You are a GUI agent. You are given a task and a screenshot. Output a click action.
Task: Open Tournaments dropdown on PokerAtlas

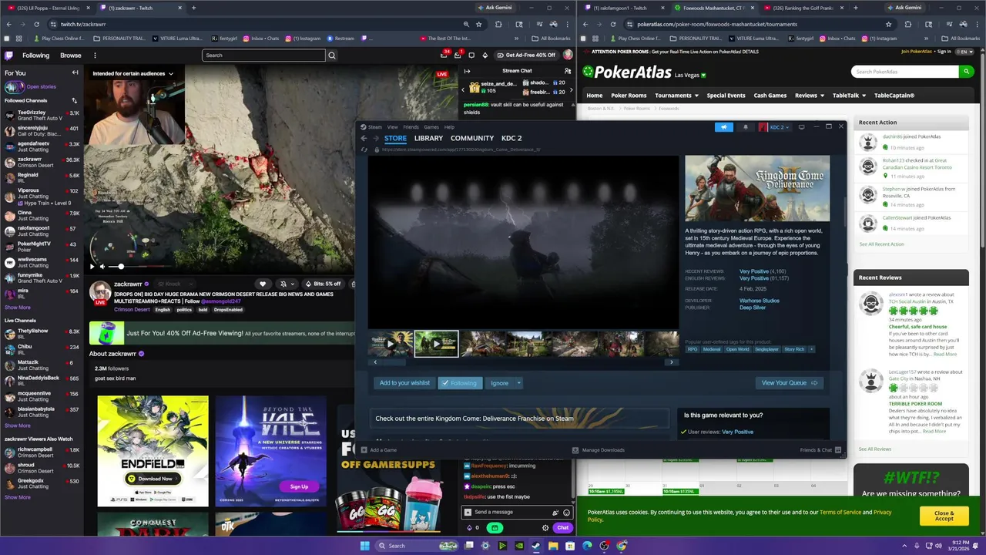tap(676, 96)
